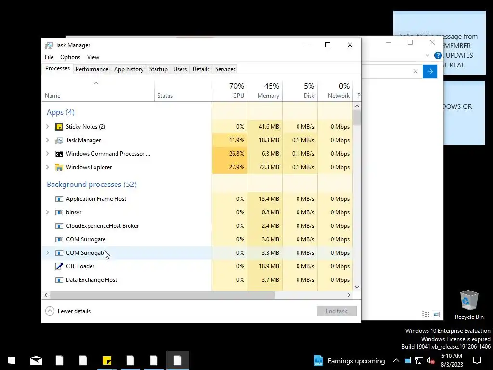Screen dimensions: 493x370
Task: Click the Data Exchange Host icon
Action: click(x=59, y=280)
